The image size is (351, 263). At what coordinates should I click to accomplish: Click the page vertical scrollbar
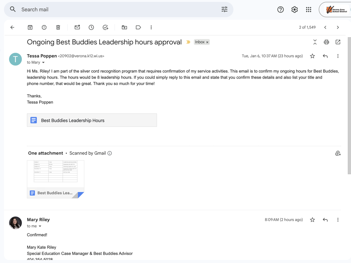click(349, 105)
